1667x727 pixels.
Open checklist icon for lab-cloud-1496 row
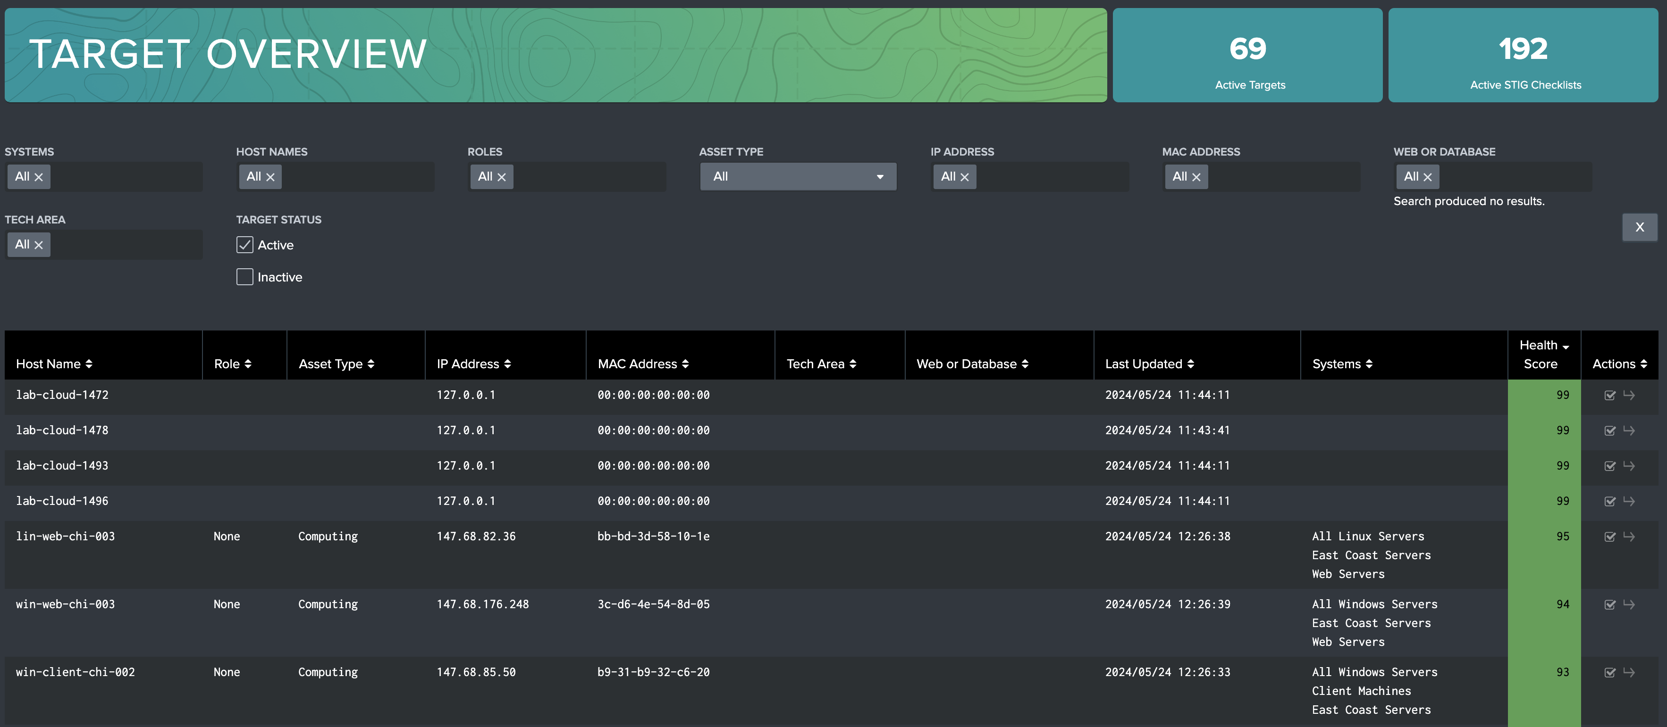[x=1610, y=502]
